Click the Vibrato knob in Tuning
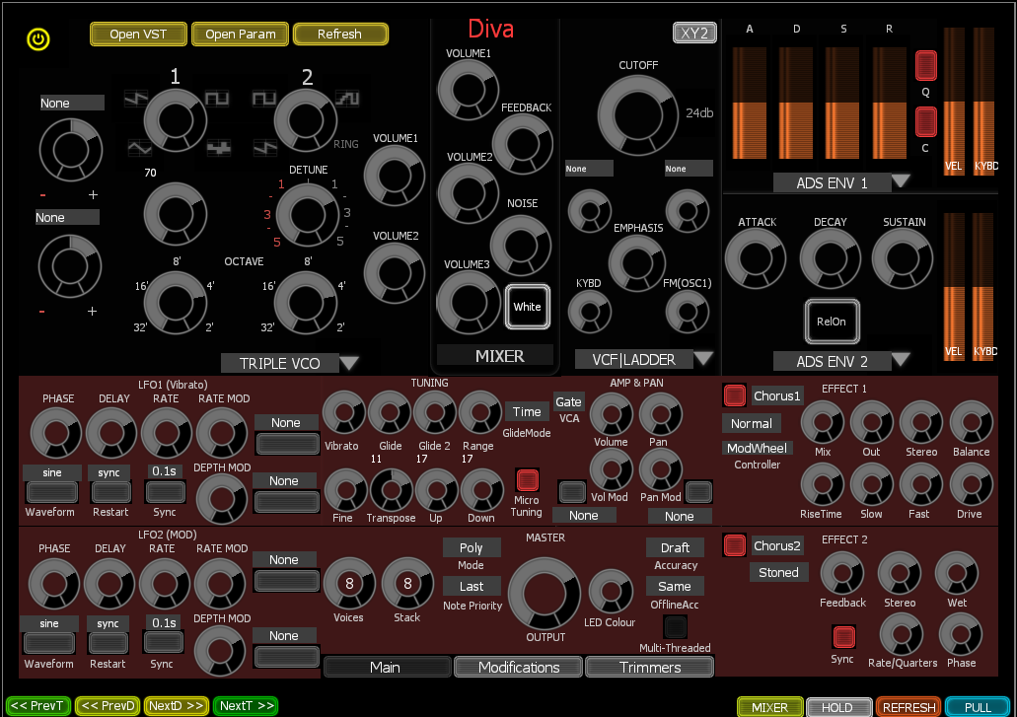Screen dimensions: 1017x717 [x=343, y=413]
